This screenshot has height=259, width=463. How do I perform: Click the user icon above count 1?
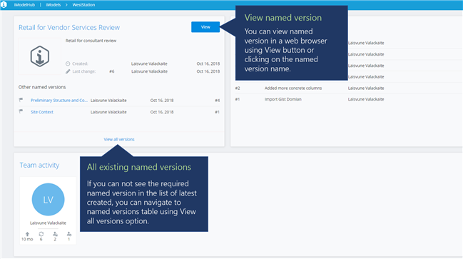pos(68,234)
